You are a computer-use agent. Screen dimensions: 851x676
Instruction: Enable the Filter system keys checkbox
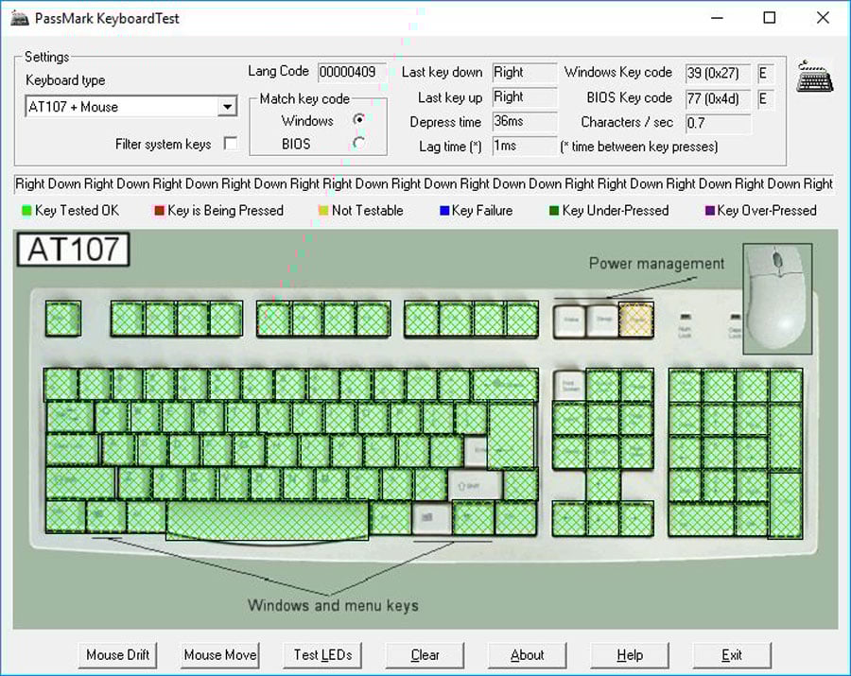point(231,144)
